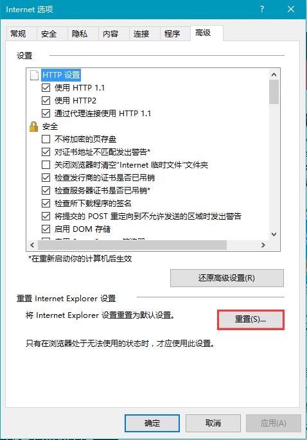Close the Internet 选项 dialog
Viewport: 307px width, 440px height.
(291, 9)
